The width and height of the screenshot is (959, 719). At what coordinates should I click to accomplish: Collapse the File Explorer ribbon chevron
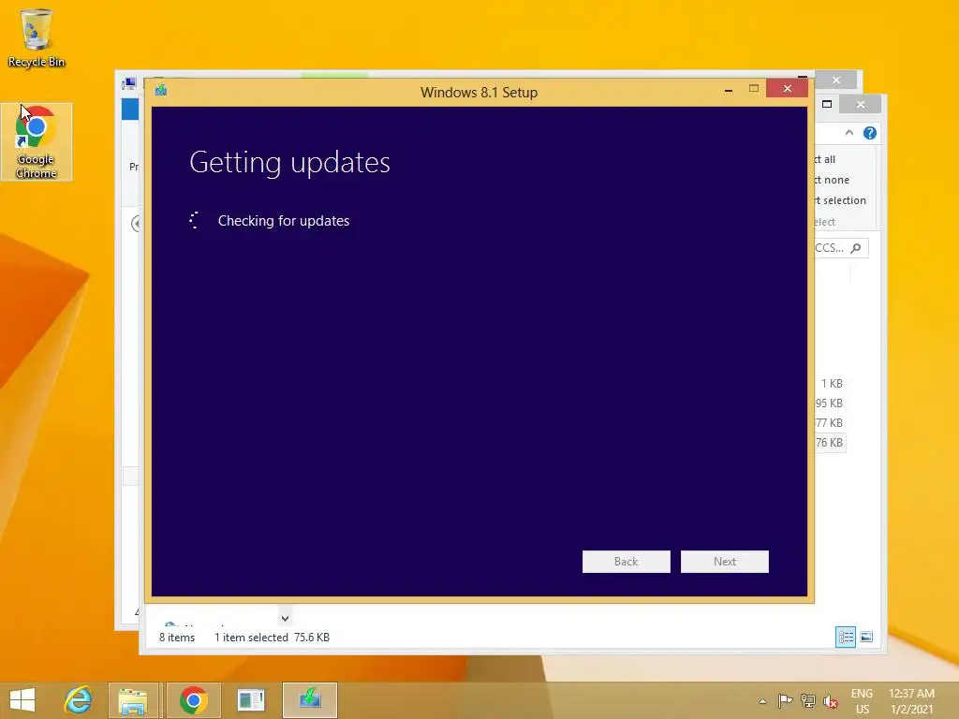[x=848, y=133]
